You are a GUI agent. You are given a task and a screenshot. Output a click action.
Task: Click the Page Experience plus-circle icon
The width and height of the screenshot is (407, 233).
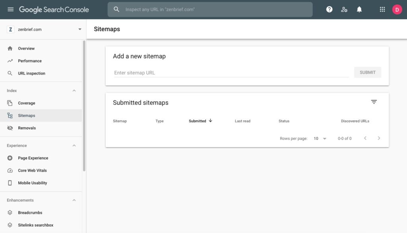tap(10, 158)
